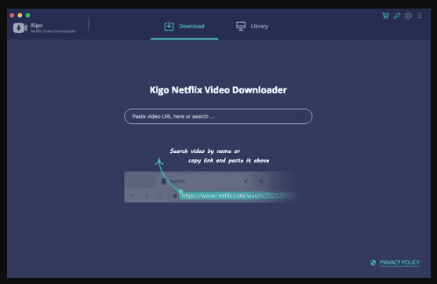Image resolution: width=437 pixels, height=284 pixels.
Task: Click the shield icon beside Privacy Policy
Action: 373,263
